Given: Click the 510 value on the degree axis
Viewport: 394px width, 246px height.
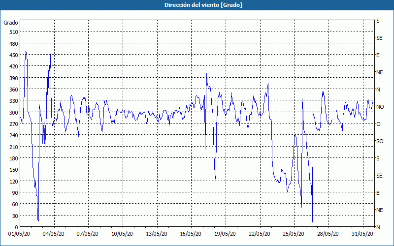Looking at the screenshot, I should pos(14,32).
